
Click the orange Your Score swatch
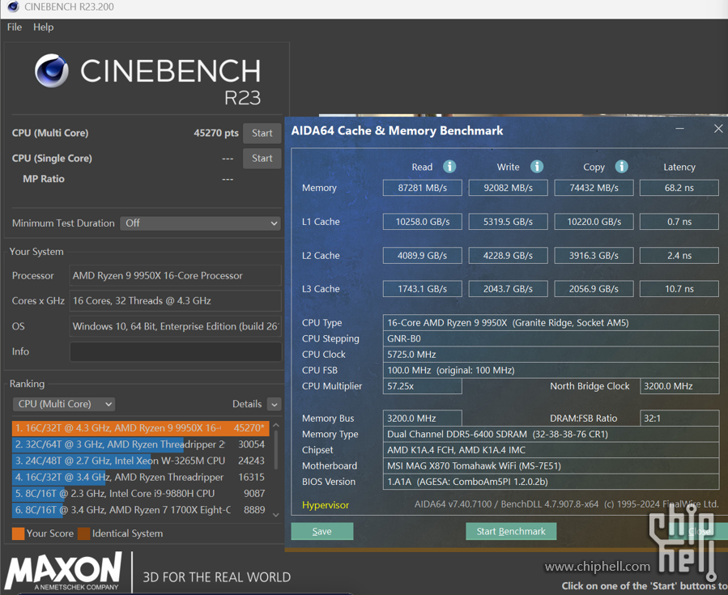[18, 533]
